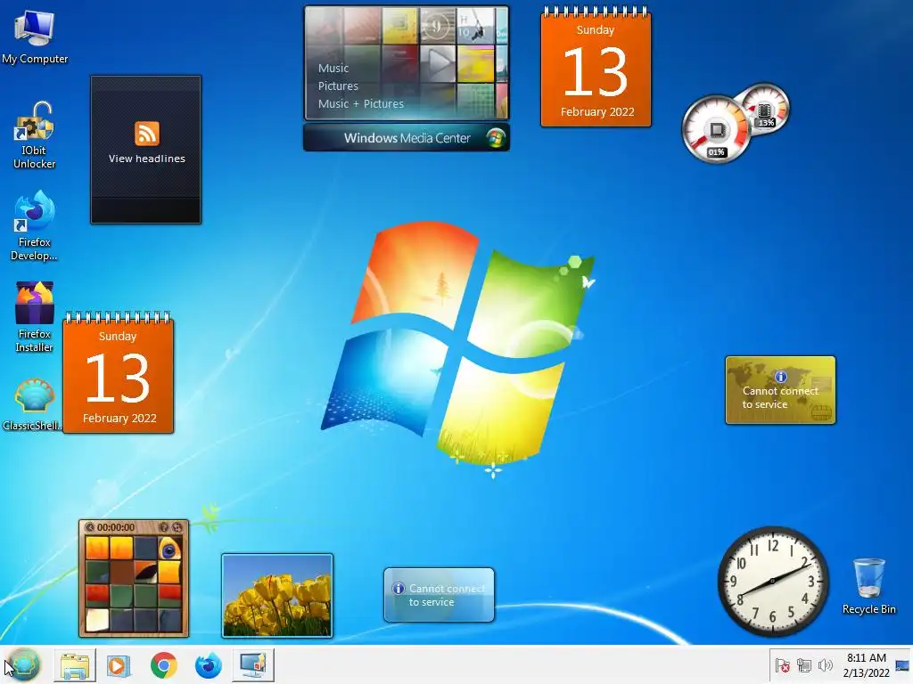Launch Windows Media Player from the taskbar
913x684 pixels.
coord(119,665)
